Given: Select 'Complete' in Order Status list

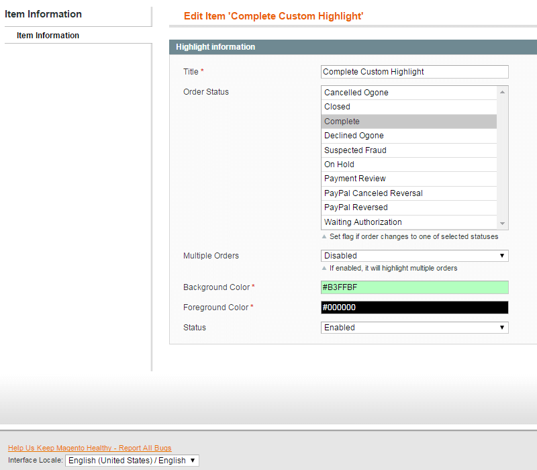Looking at the screenshot, I should click(x=408, y=122).
